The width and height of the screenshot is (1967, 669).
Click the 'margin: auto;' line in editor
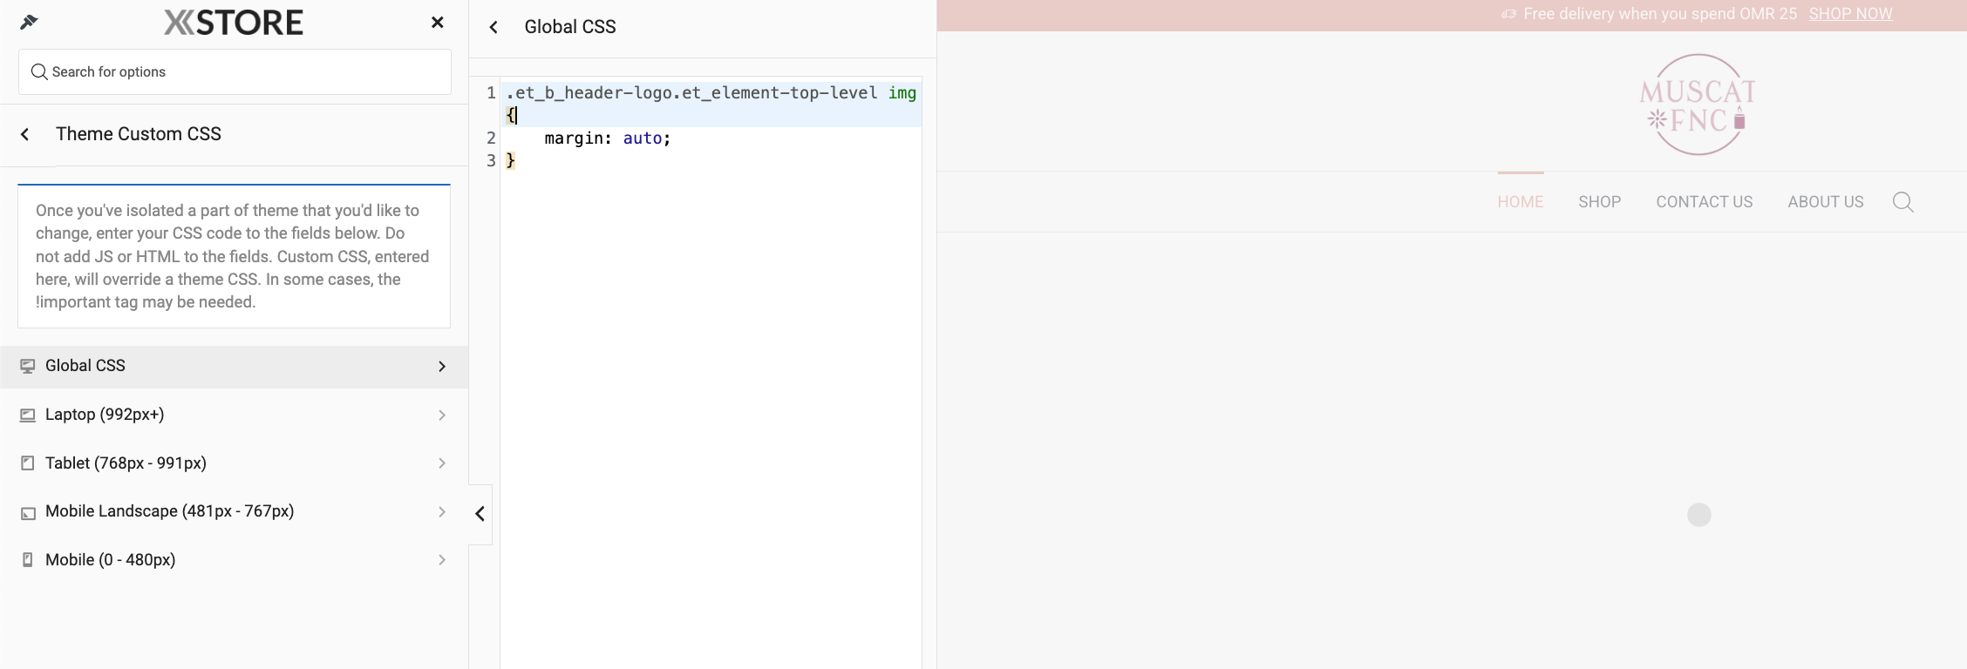[x=608, y=138]
